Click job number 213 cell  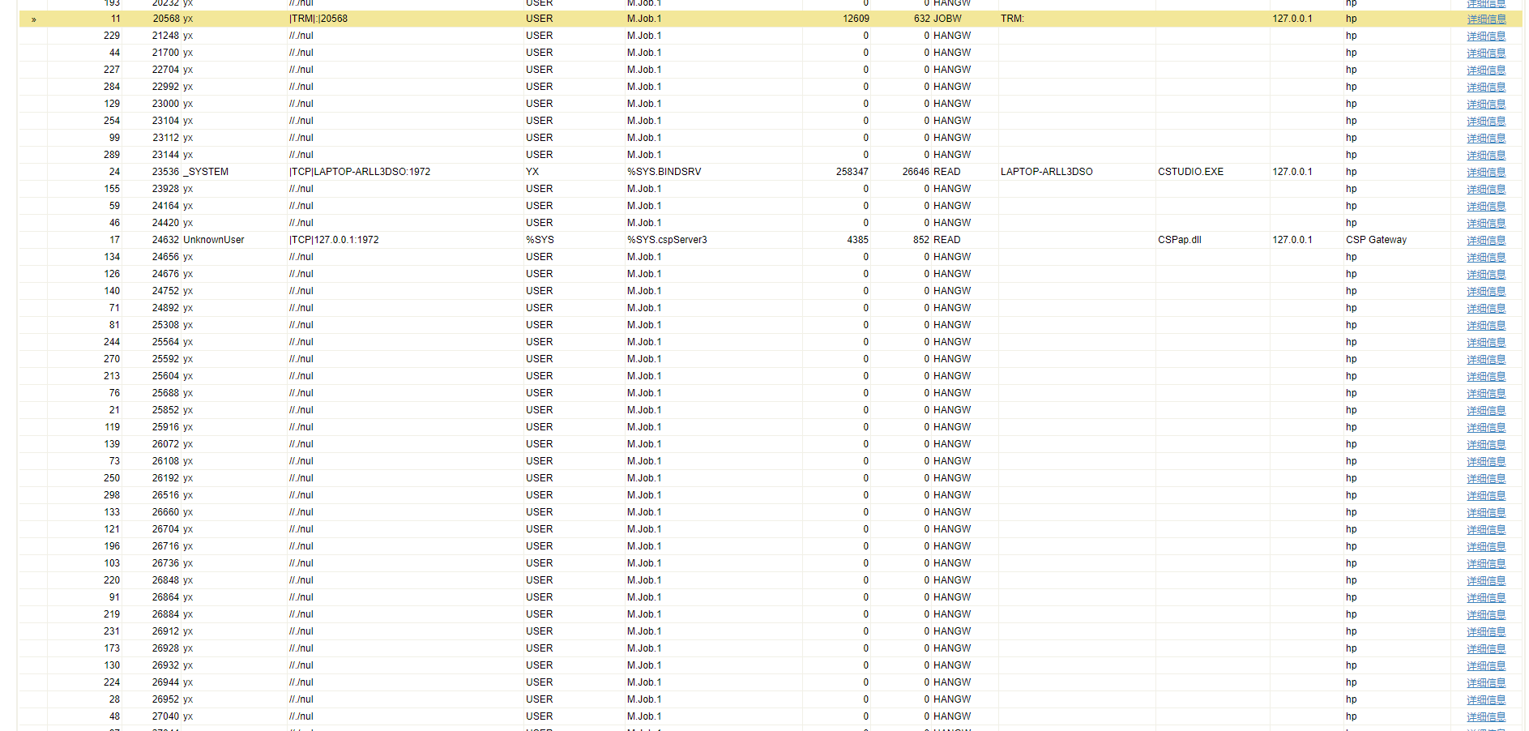point(112,376)
